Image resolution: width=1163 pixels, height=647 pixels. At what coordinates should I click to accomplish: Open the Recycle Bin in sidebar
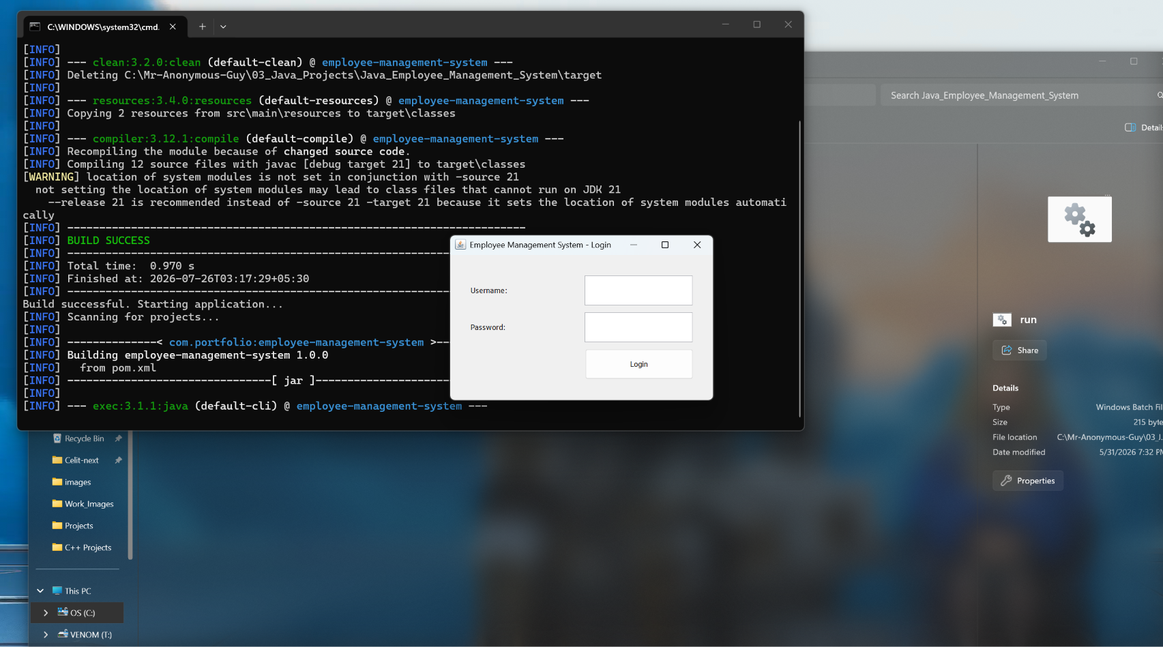[x=85, y=438]
